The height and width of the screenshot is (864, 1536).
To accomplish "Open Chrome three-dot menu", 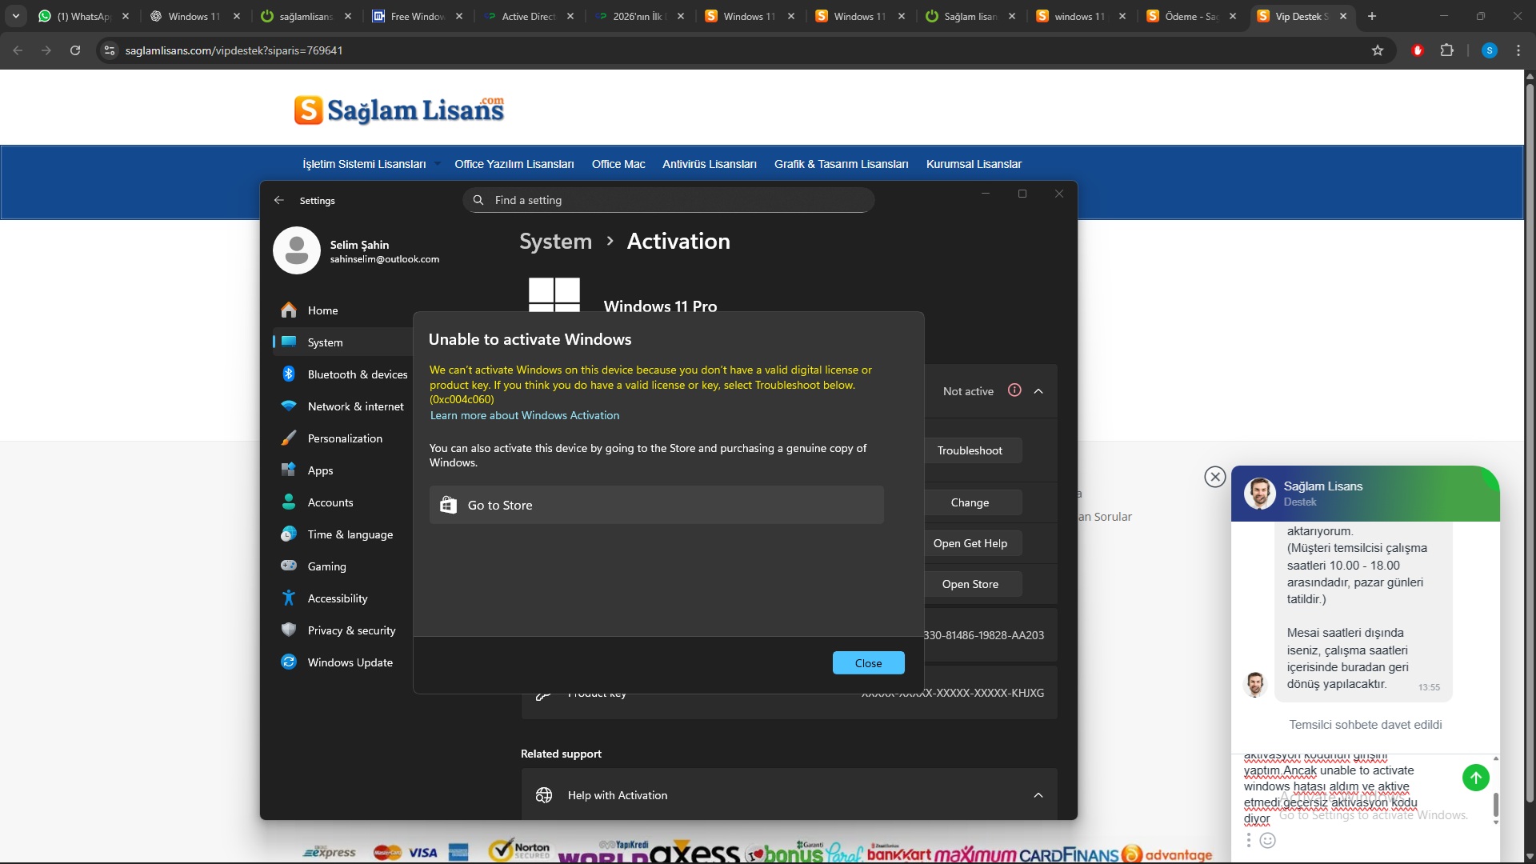I will click(1518, 50).
